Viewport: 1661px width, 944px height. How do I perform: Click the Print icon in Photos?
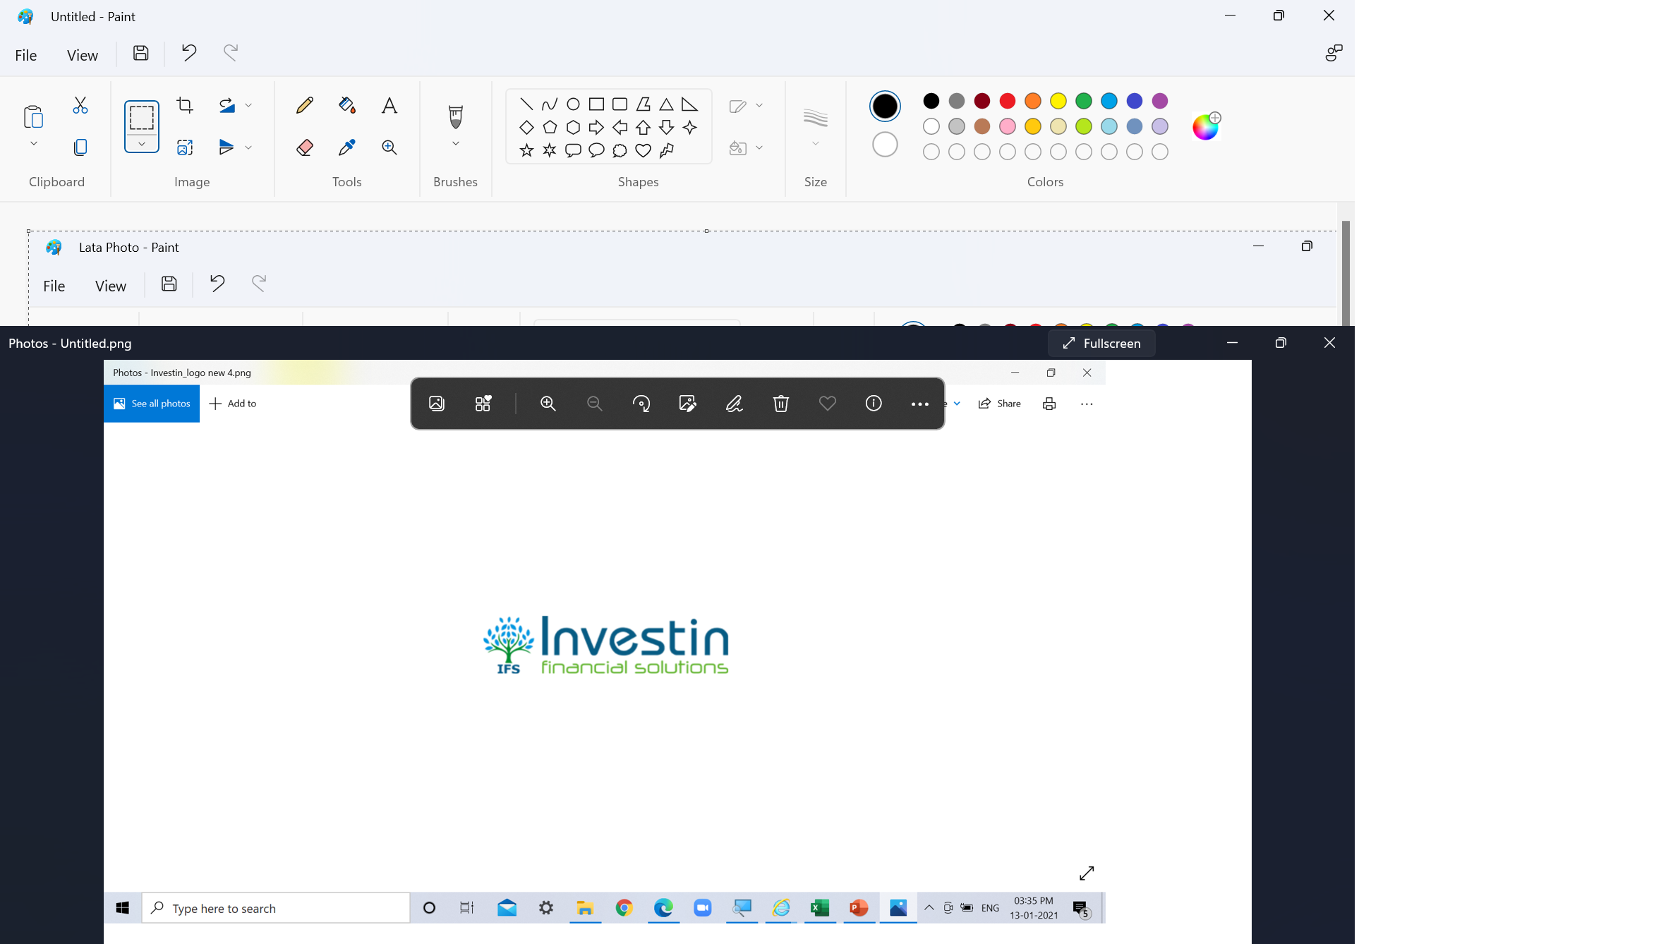(1049, 404)
